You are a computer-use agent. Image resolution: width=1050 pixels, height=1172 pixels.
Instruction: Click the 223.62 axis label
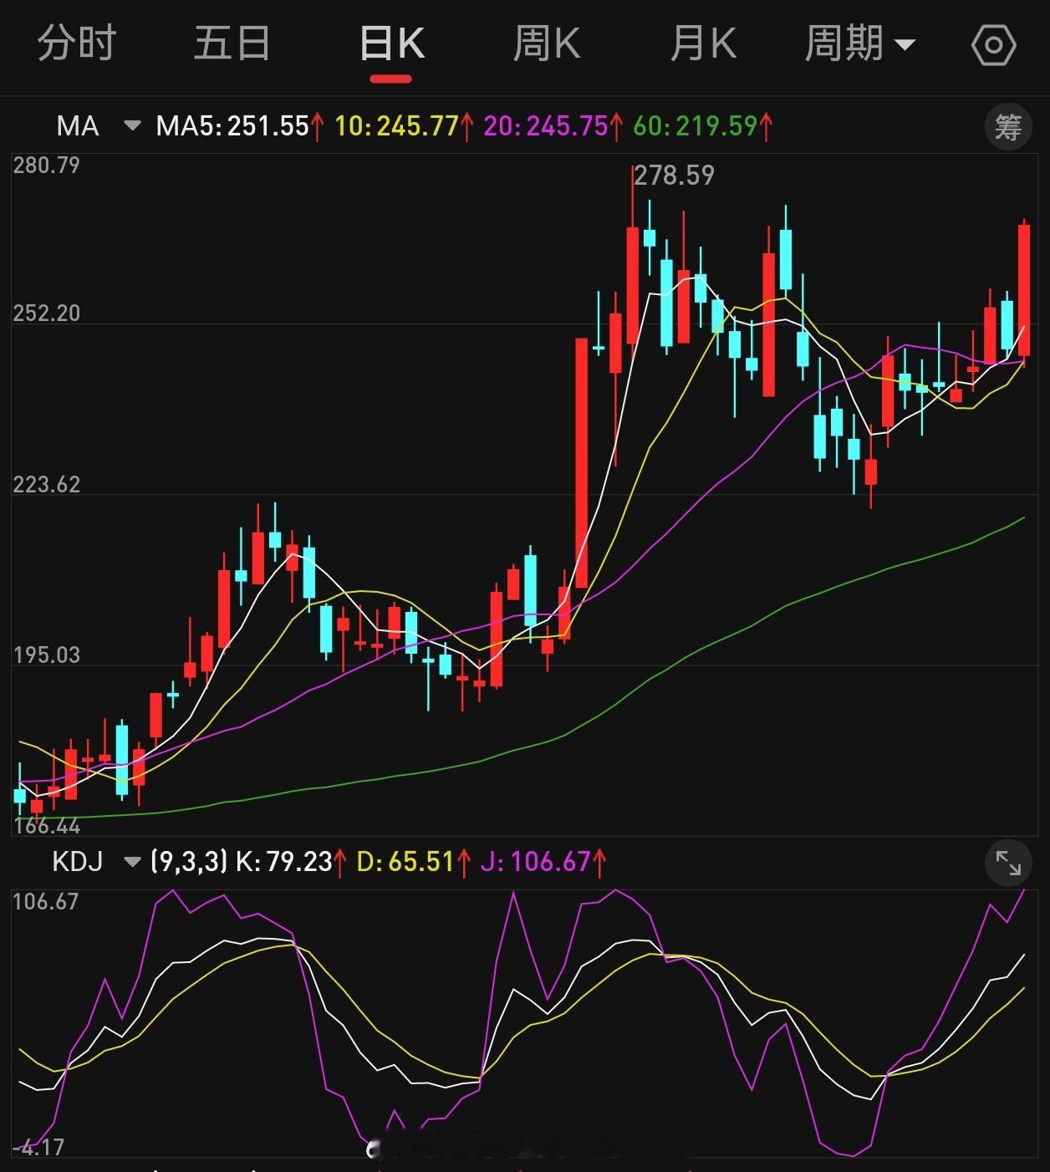tap(47, 485)
